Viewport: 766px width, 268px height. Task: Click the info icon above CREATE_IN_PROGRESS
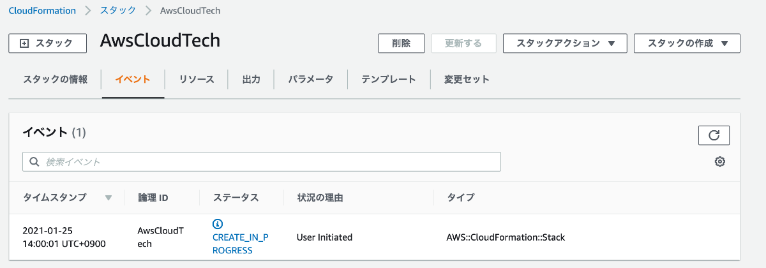(218, 224)
